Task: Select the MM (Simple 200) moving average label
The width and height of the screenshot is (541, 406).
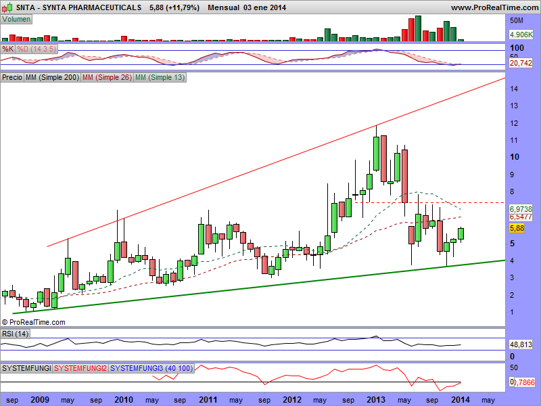Action: click(52, 77)
